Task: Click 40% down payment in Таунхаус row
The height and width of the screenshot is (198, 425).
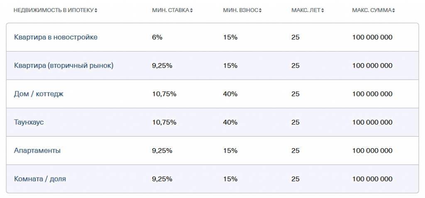Action: tap(230, 122)
